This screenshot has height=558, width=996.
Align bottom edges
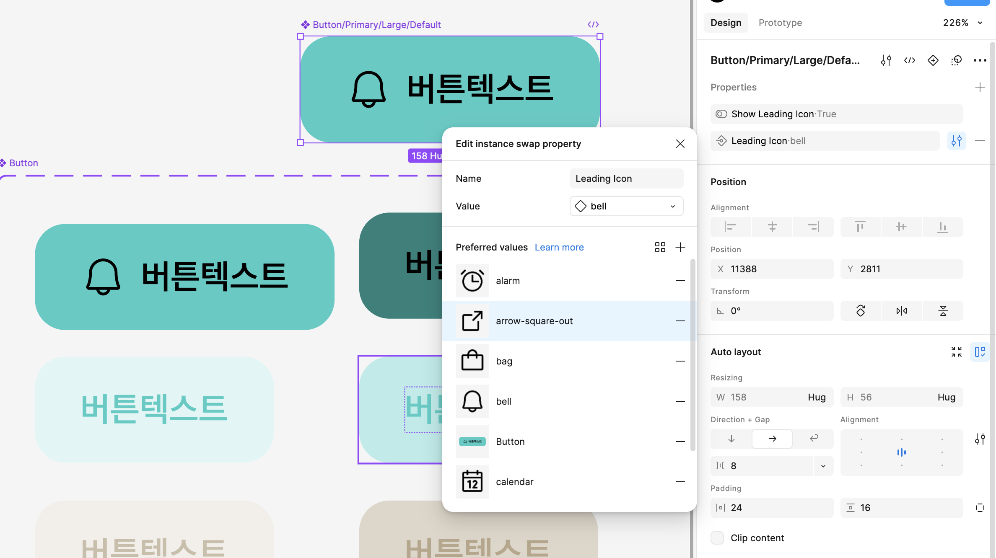(x=943, y=227)
